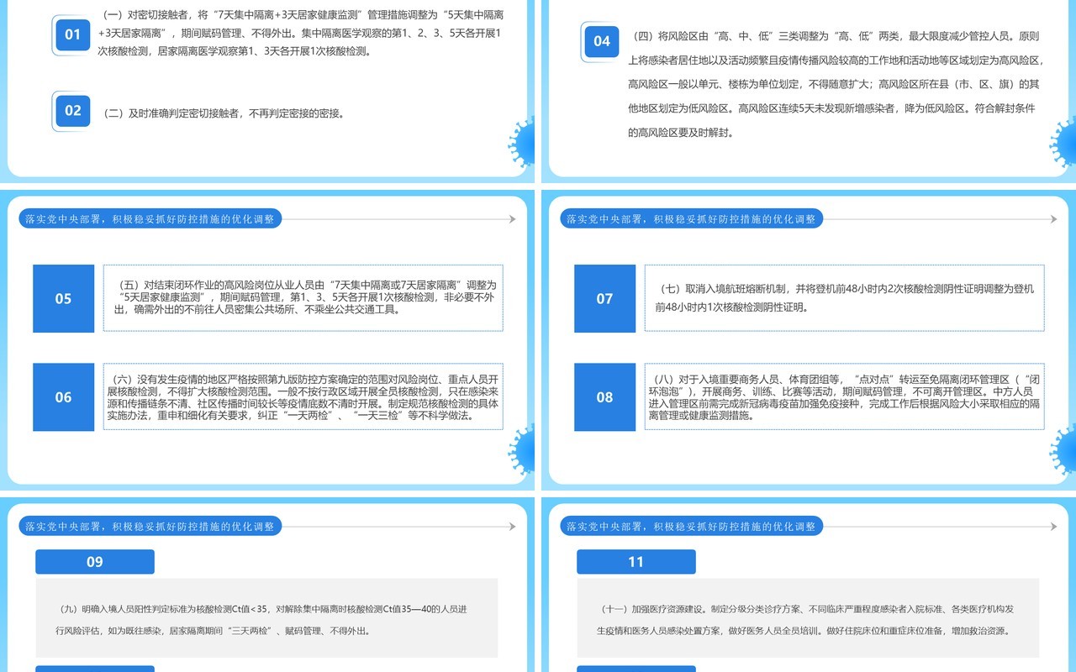This screenshot has width=1076, height=672.
Task: Select paragraph (二) 及时准确判定密切接触者
Action: tap(223, 113)
